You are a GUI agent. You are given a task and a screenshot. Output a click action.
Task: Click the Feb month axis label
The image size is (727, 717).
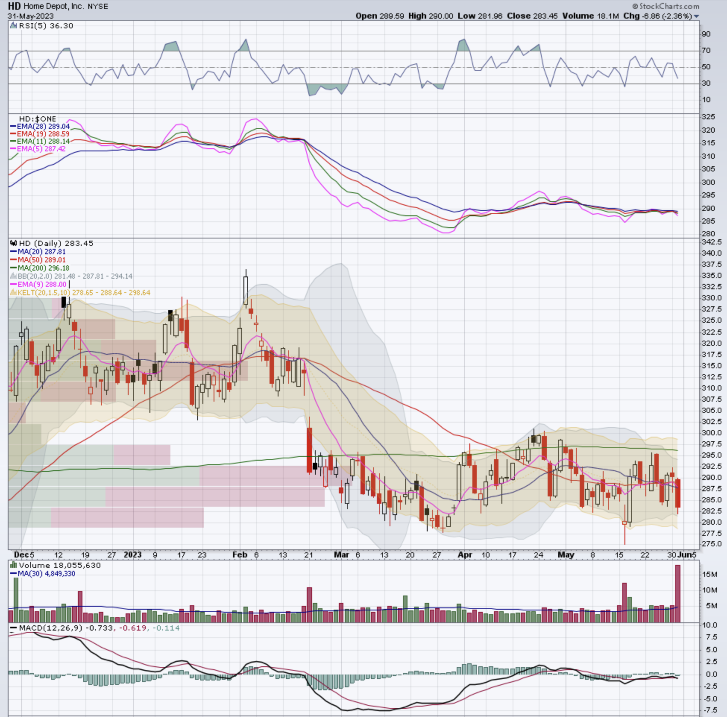coord(240,555)
